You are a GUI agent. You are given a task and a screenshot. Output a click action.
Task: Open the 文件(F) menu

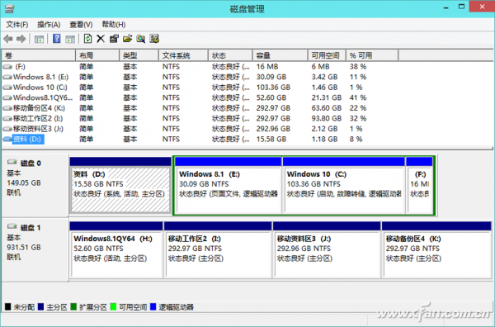pyautogui.click(x=17, y=25)
